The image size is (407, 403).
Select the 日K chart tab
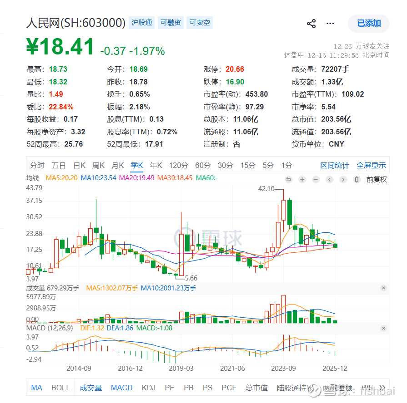coord(79,165)
